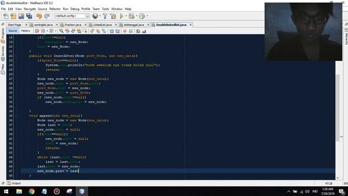Collapse the append method fold

16,115
